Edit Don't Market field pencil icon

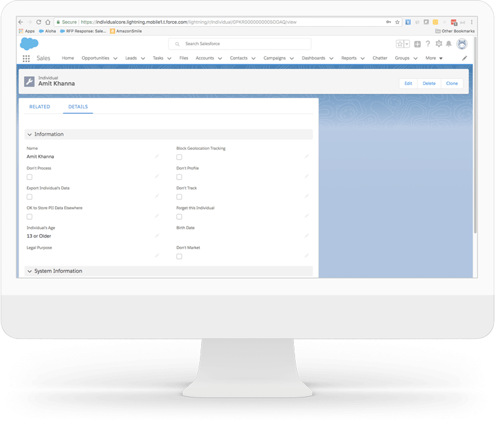[306, 256]
